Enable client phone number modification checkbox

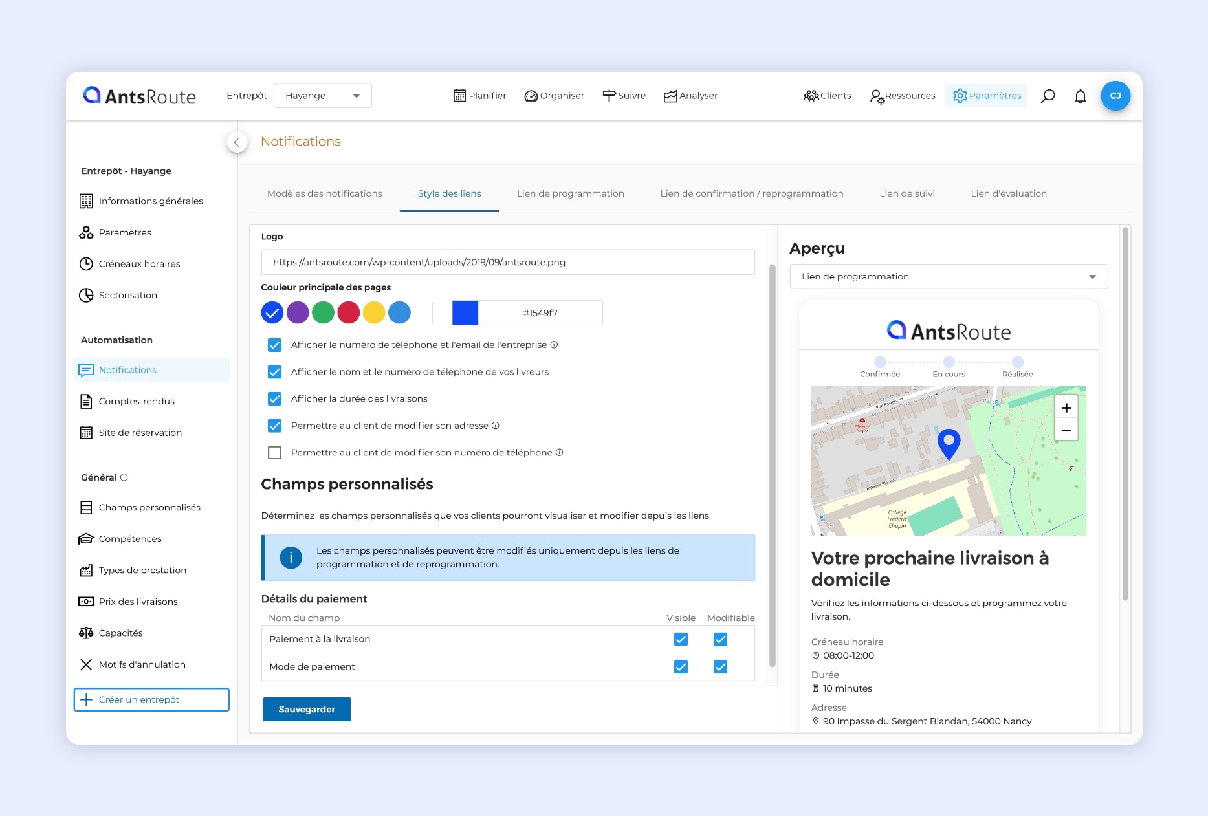coord(274,453)
